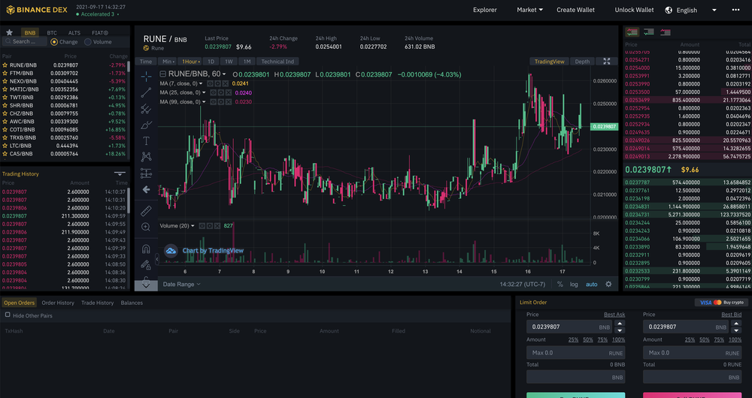Expand the Min interval dropdown
The height and width of the screenshot is (398, 752).
pos(168,62)
